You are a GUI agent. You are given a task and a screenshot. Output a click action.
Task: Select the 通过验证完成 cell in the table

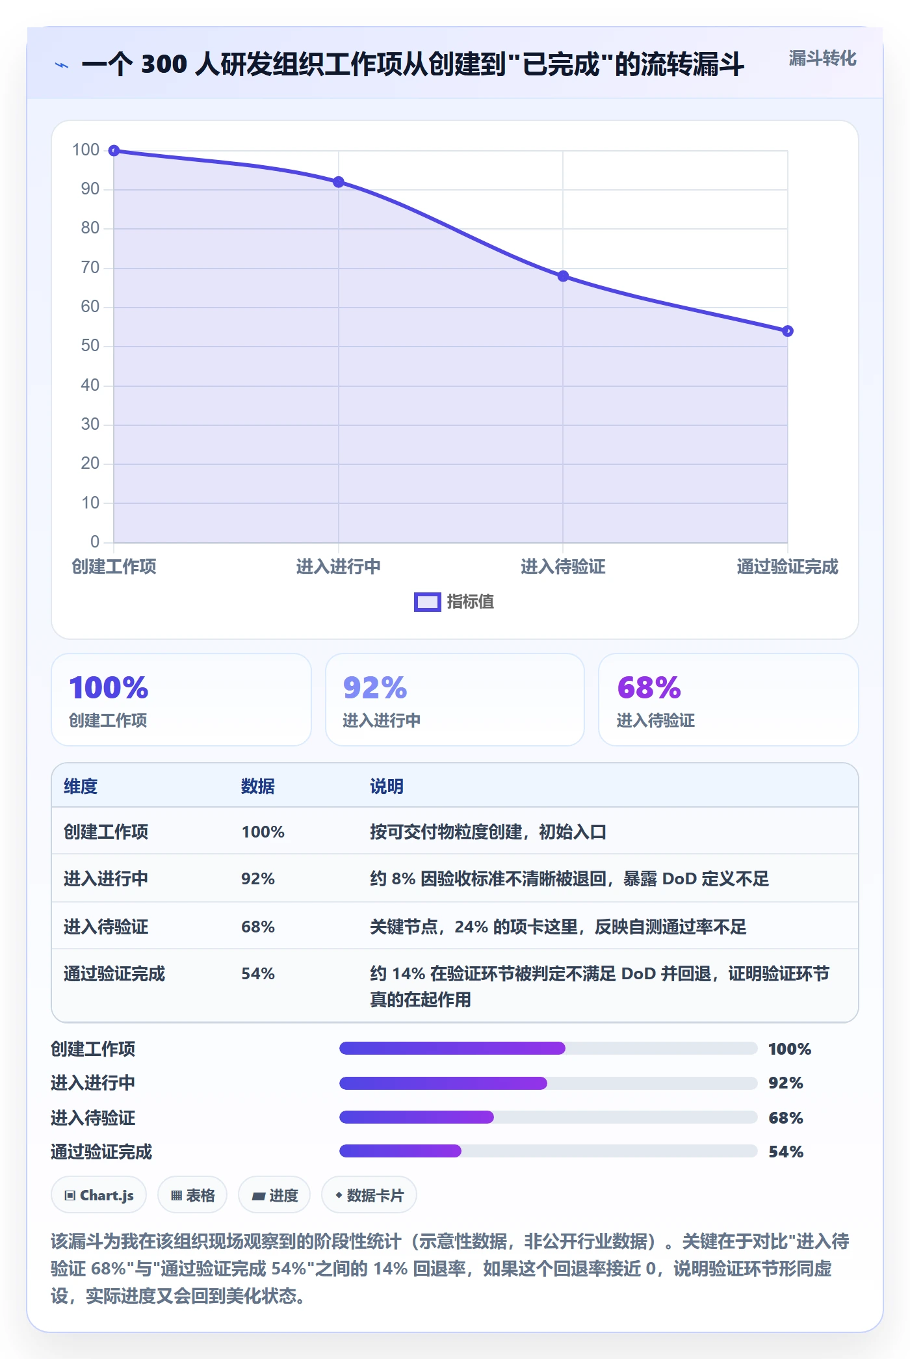(x=114, y=973)
